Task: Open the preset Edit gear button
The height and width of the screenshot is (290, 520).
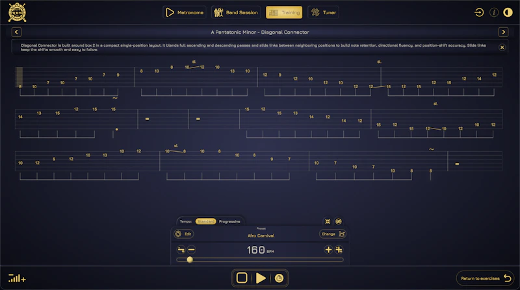Action: pyautogui.click(x=183, y=234)
